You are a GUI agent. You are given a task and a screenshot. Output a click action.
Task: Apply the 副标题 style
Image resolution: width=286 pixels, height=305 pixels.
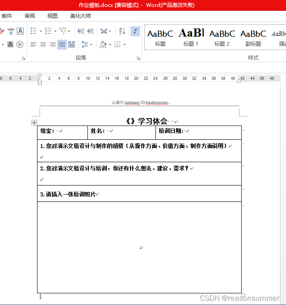click(x=253, y=38)
